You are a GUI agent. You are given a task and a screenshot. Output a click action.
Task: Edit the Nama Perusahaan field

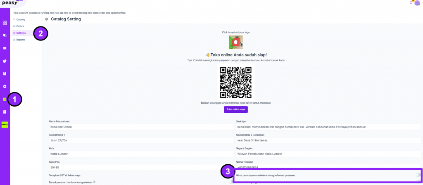click(142, 127)
